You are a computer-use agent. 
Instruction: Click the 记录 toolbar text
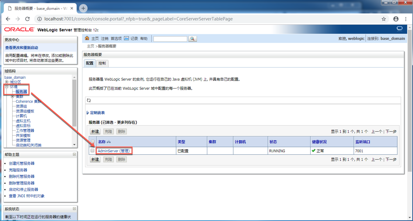pos(134,39)
